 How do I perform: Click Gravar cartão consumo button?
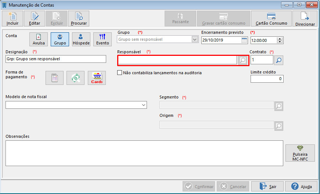pyautogui.click(x=223, y=19)
